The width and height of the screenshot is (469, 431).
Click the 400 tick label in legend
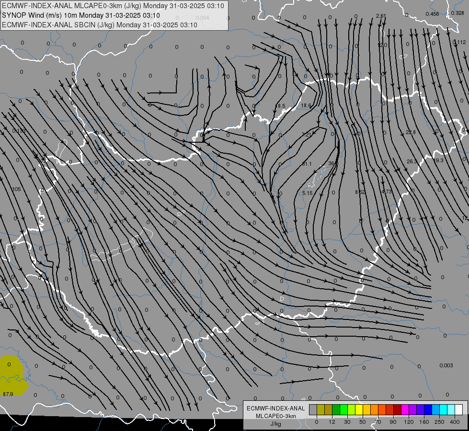point(455,422)
